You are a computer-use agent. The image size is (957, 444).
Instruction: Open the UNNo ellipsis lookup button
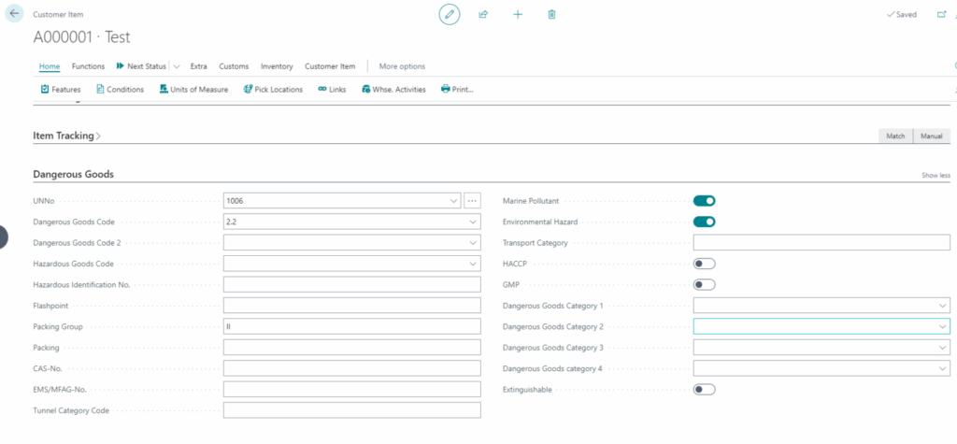[472, 200]
